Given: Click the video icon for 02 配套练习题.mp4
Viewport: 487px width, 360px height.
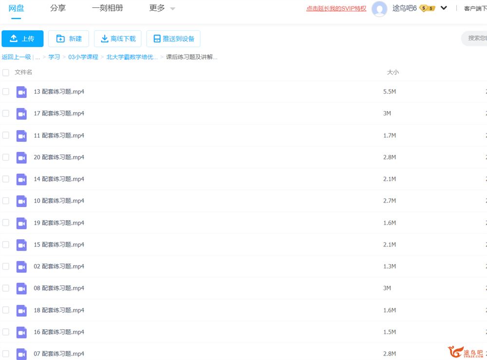Looking at the screenshot, I should coord(21,266).
